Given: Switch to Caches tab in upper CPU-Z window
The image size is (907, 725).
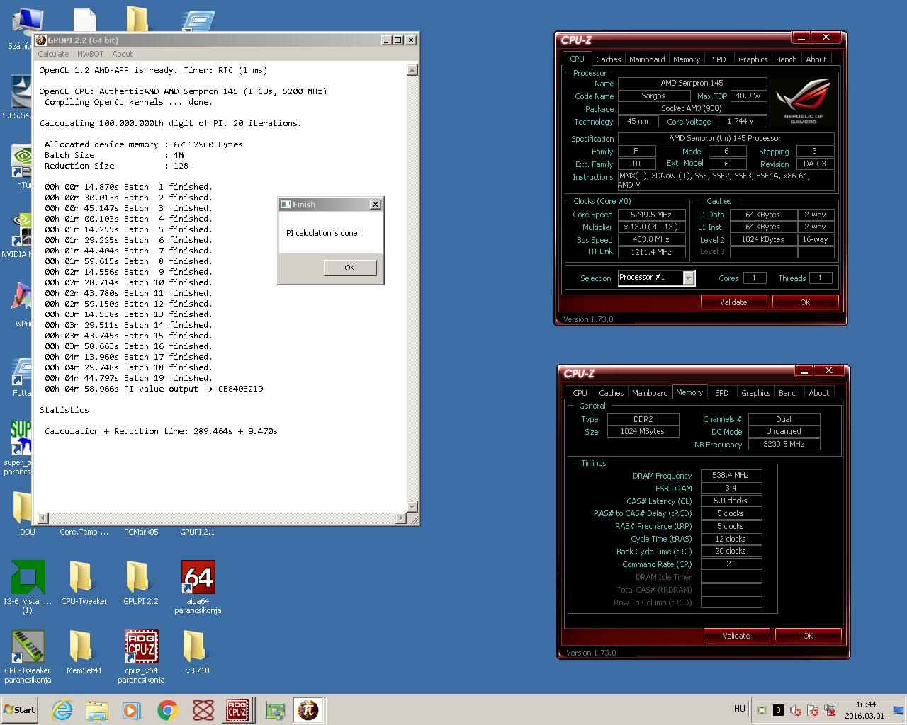Looking at the screenshot, I should 608,59.
